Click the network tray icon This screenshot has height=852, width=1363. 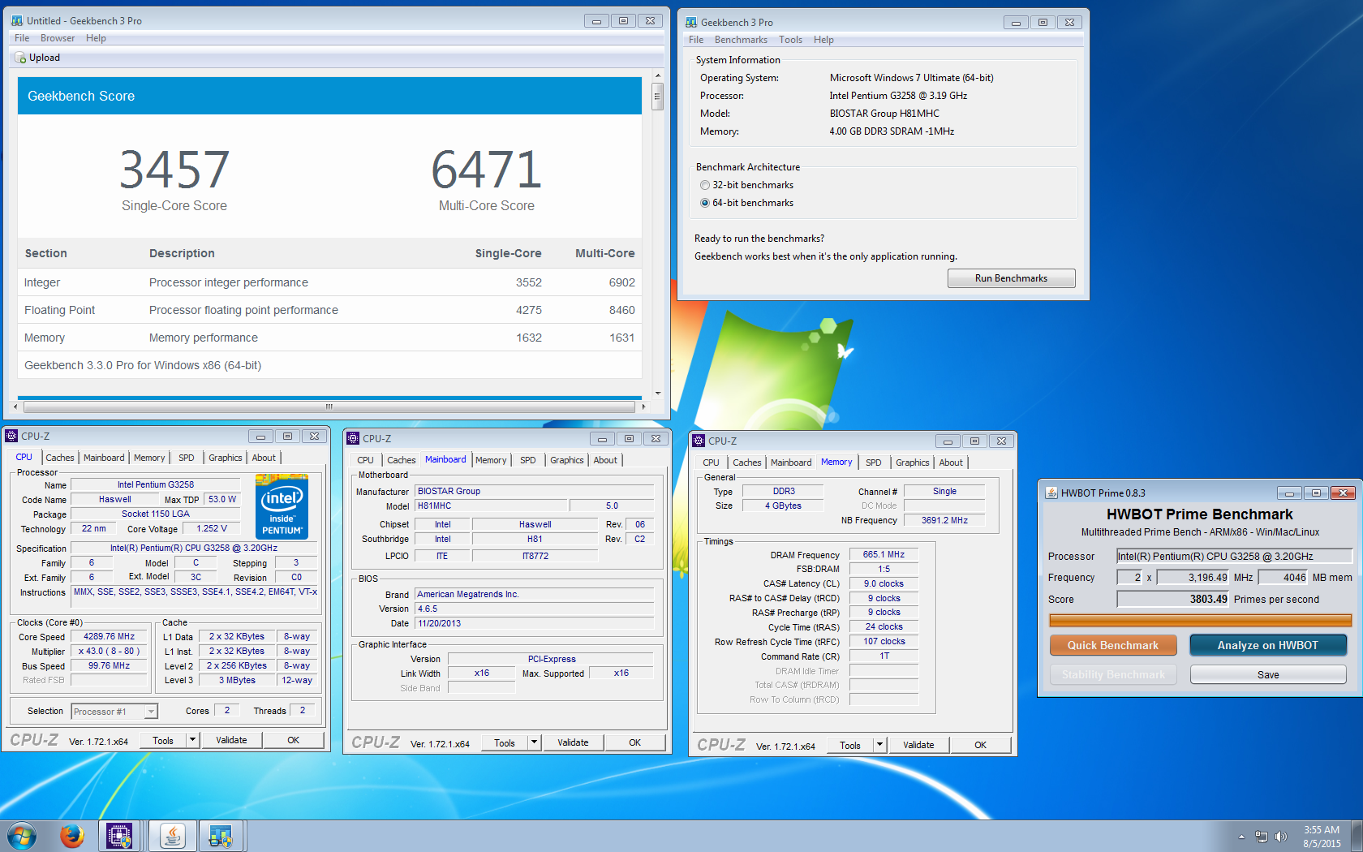1262,837
